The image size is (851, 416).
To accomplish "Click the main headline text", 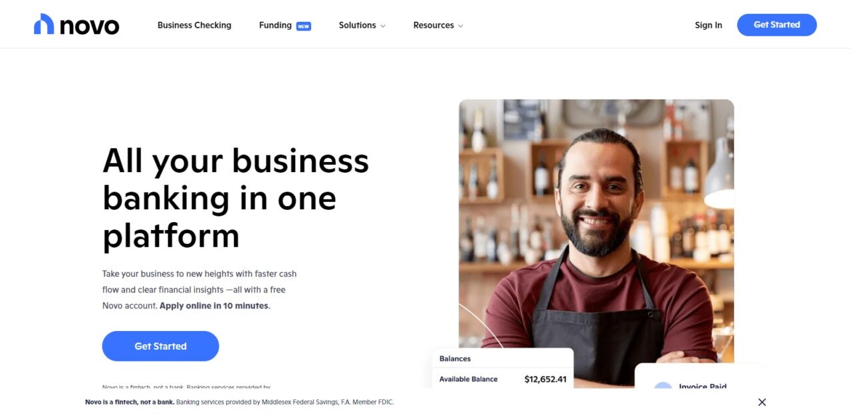I will (235, 198).
